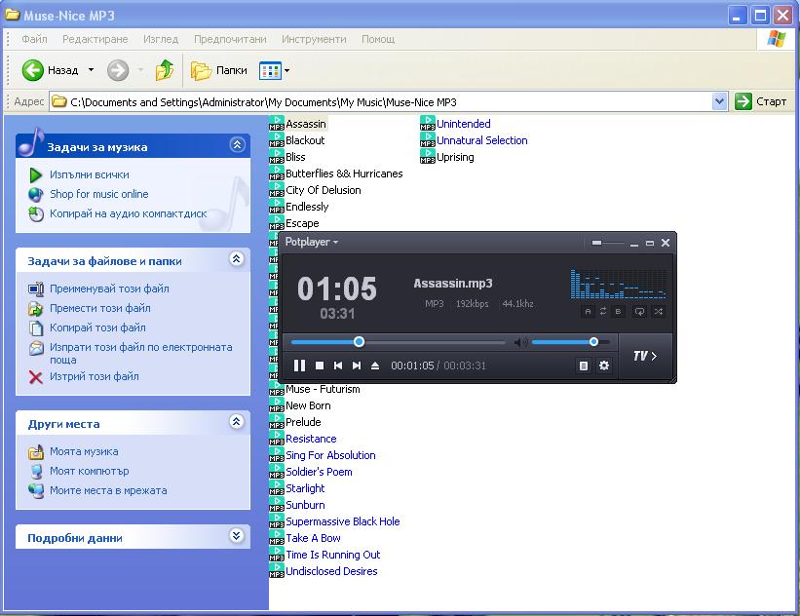Image resolution: width=800 pixels, height=616 pixels.
Task: Stop playback in Potplayer
Action: tap(320, 366)
